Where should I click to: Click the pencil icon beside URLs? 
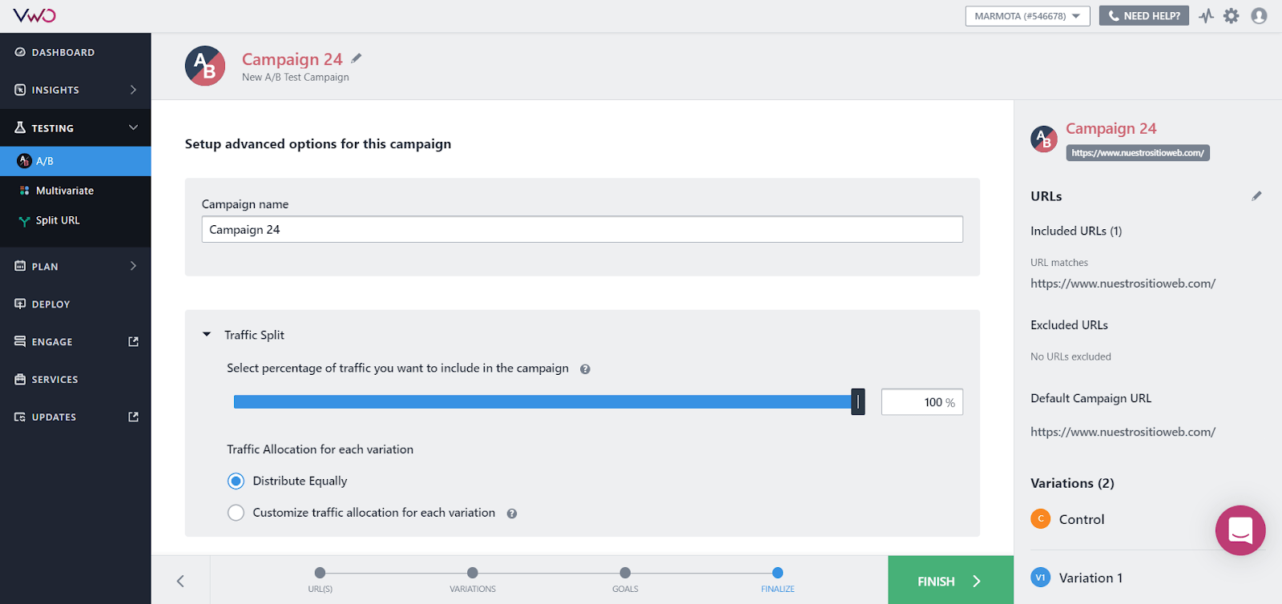pos(1256,196)
